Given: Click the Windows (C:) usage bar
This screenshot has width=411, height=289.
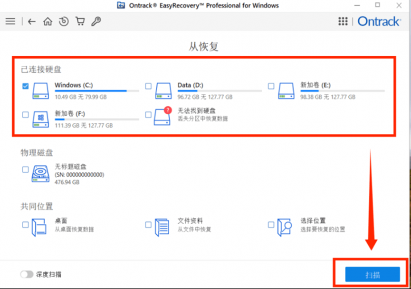Looking at the screenshot, I should (97, 91).
